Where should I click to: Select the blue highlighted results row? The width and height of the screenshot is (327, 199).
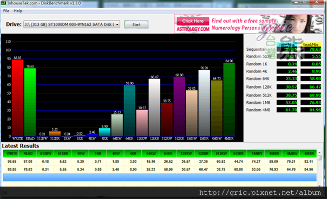(160, 177)
